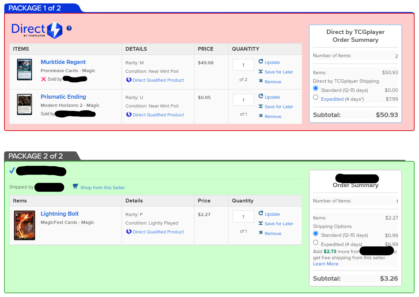The height and width of the screenshot is (297, 419).
Task: Click Save for Later icon for Murktide Regent
Action: [261, 71]
